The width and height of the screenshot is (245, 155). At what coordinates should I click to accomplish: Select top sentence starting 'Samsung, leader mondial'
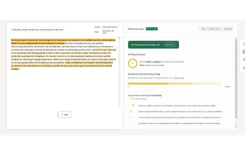(177, 105)
